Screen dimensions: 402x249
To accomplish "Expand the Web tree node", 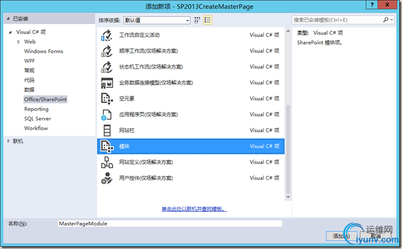I will coord(18,42).
